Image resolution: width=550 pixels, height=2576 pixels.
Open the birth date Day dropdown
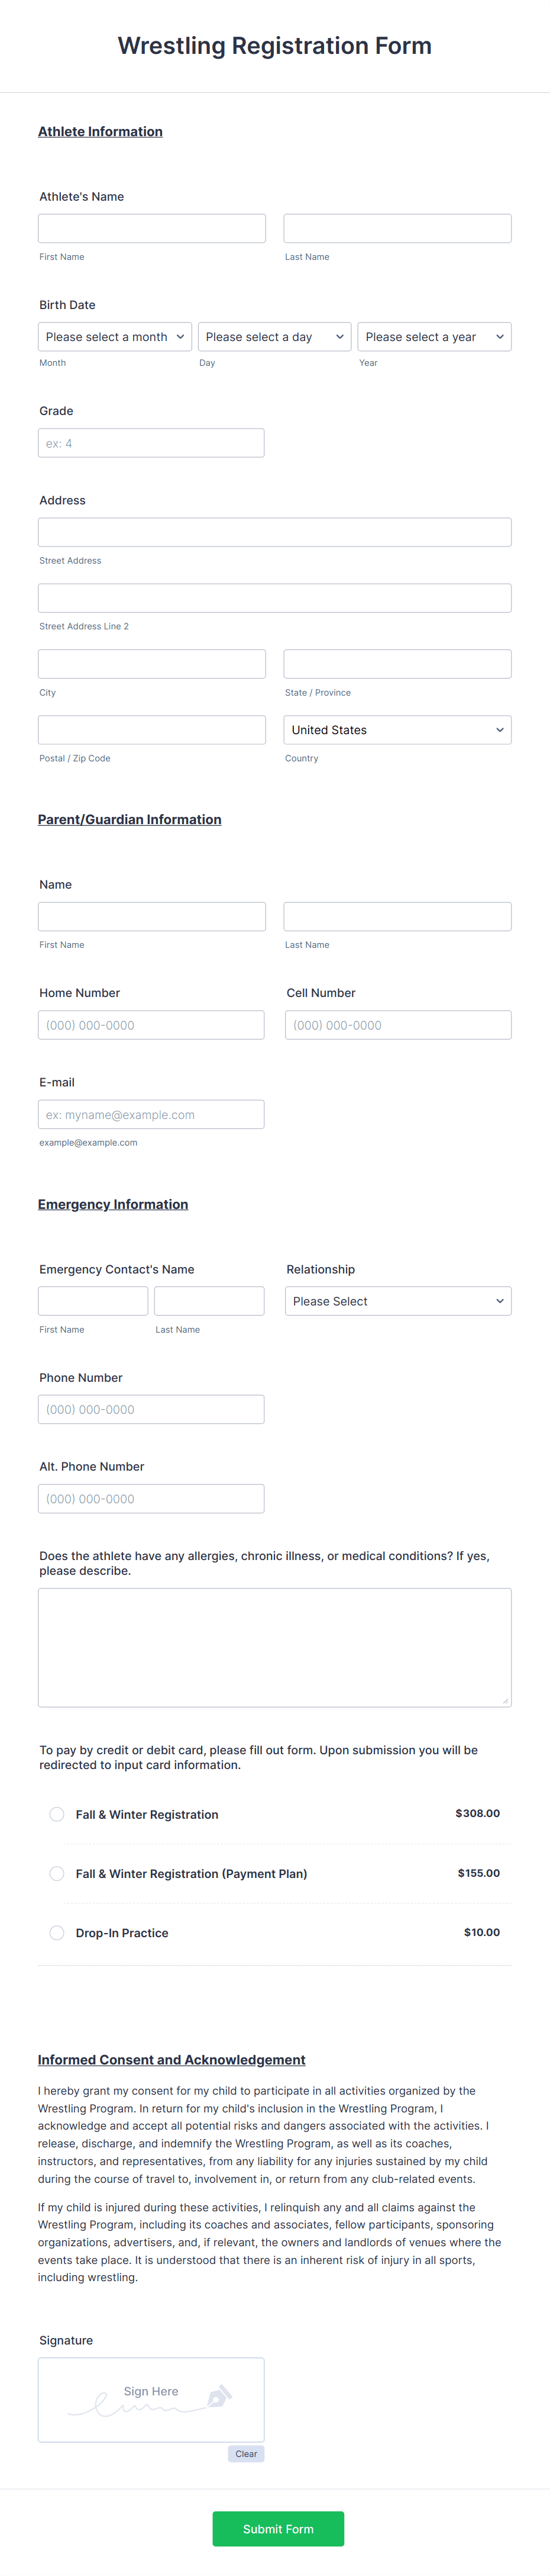[273, 337]
